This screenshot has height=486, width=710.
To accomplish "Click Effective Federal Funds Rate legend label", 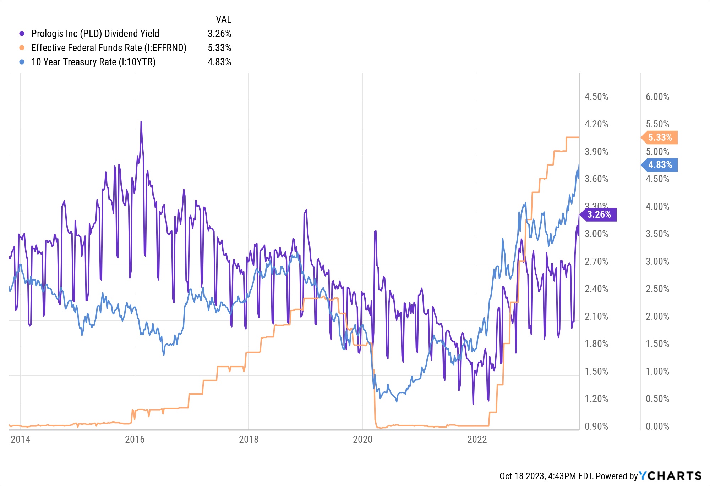I will tap(109, 48).
